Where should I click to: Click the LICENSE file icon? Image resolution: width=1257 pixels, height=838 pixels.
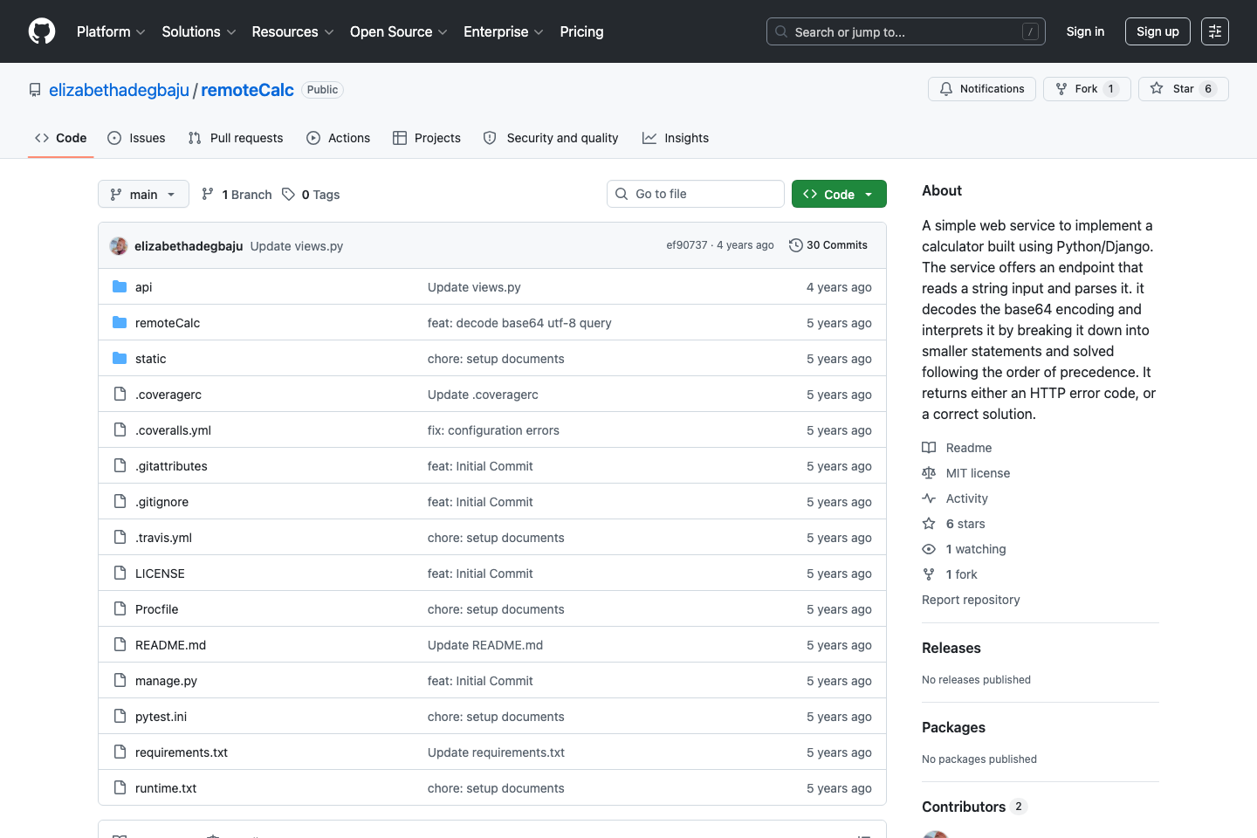pos(120,573)
